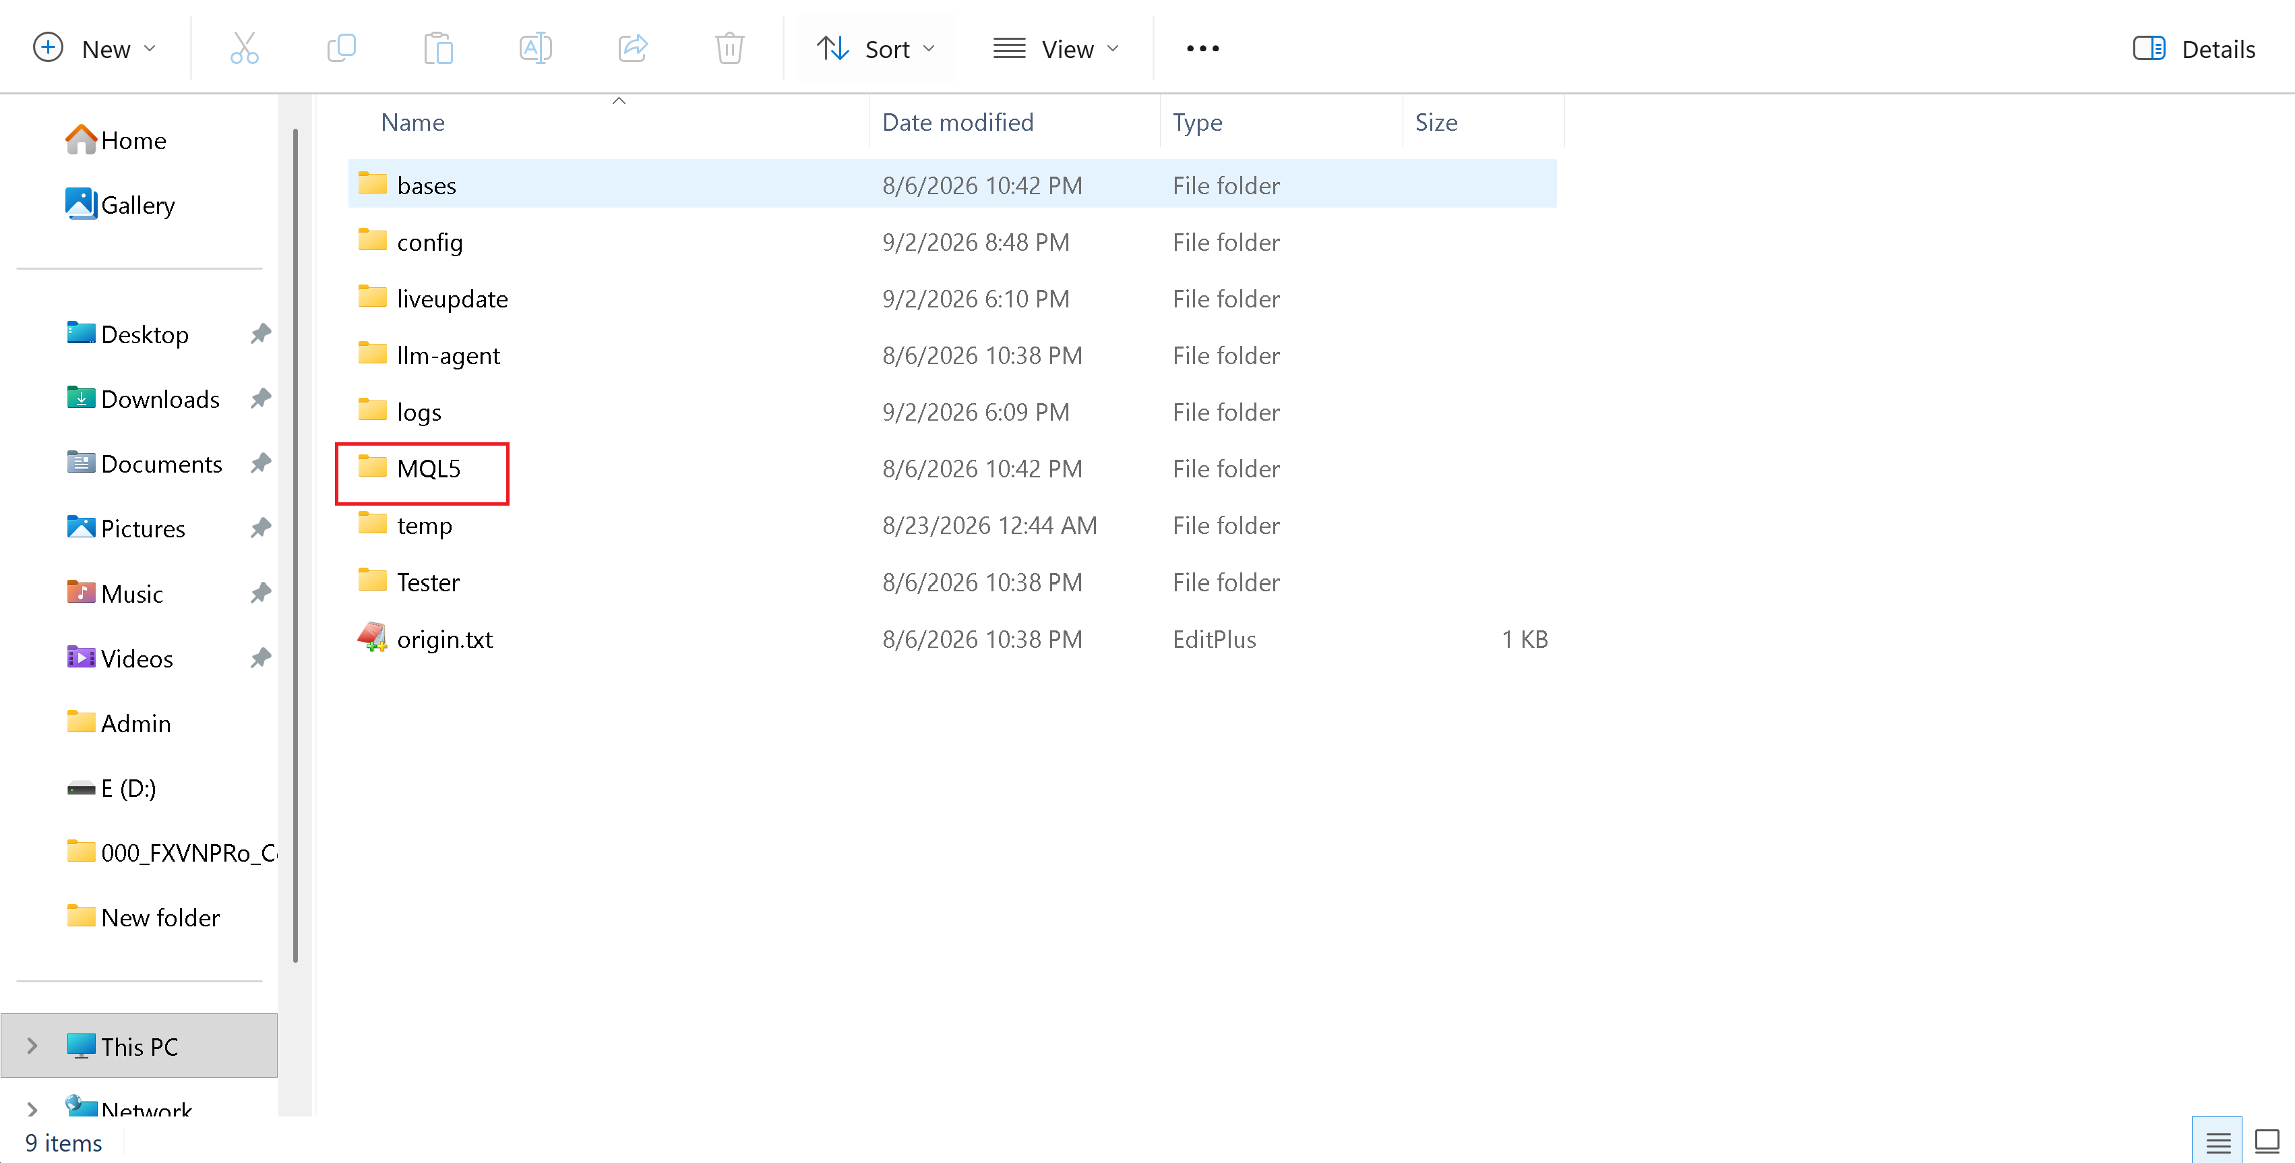Open Pictures quick access folder
The width and height of the screenshot is (2295, 1163).
coord(127,529)
